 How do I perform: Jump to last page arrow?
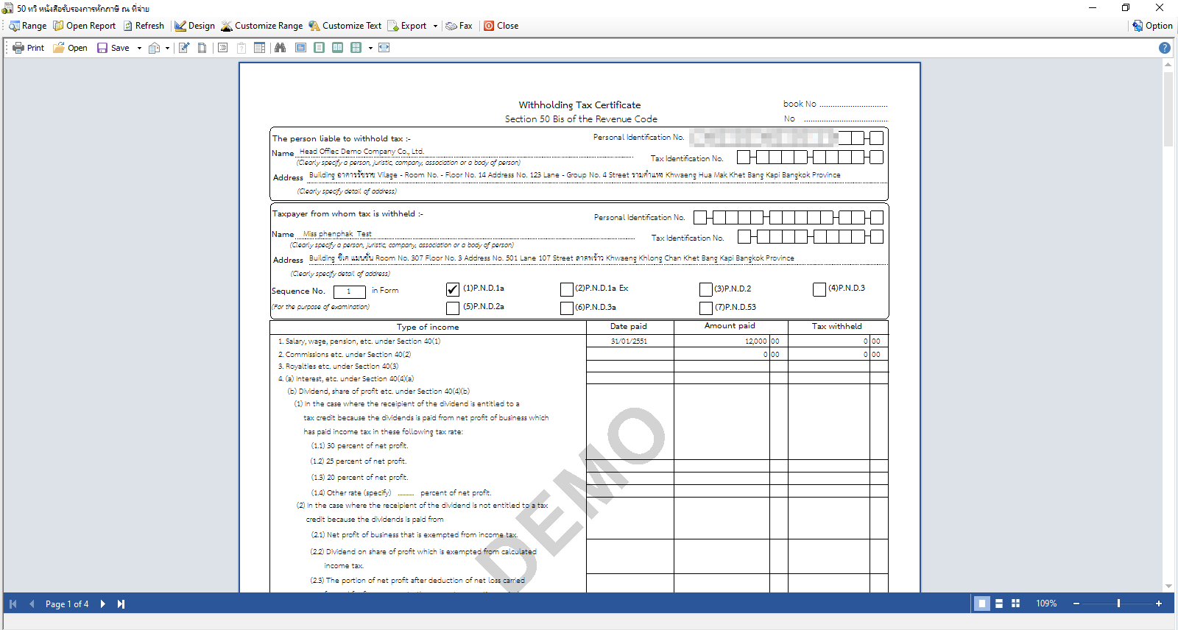tap(121, 604)
